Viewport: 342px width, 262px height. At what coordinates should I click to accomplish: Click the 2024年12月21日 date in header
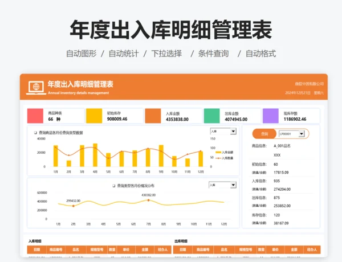coord(298,93)
